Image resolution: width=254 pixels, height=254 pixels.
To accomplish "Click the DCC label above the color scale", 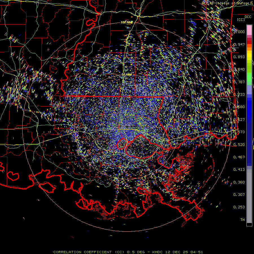I will click(248, 17).
